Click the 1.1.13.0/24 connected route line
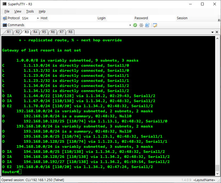This screenshot has height=183, width=221. pyautogui.click(x=65, y=65)
